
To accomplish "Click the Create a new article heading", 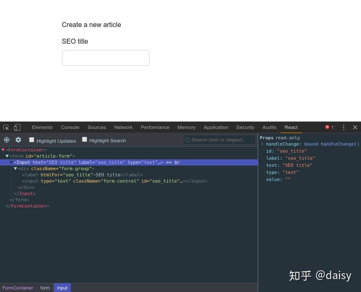I will point(91,25).
